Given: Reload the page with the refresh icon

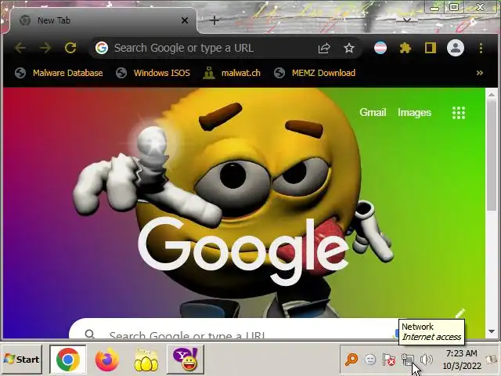Looking at the screenshot, I should click(70, 48).
